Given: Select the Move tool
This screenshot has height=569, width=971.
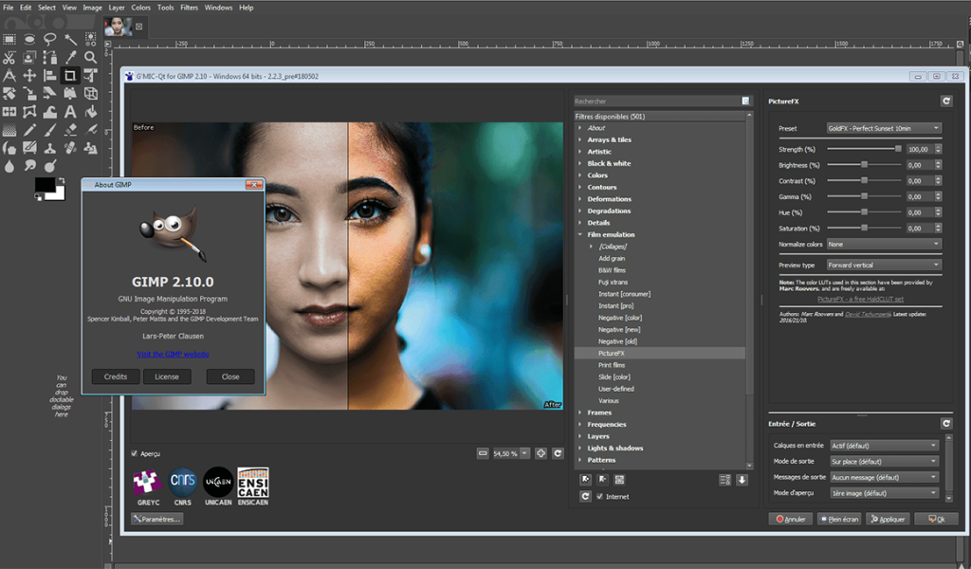Looking at the screenshot, I should [29, 76].
